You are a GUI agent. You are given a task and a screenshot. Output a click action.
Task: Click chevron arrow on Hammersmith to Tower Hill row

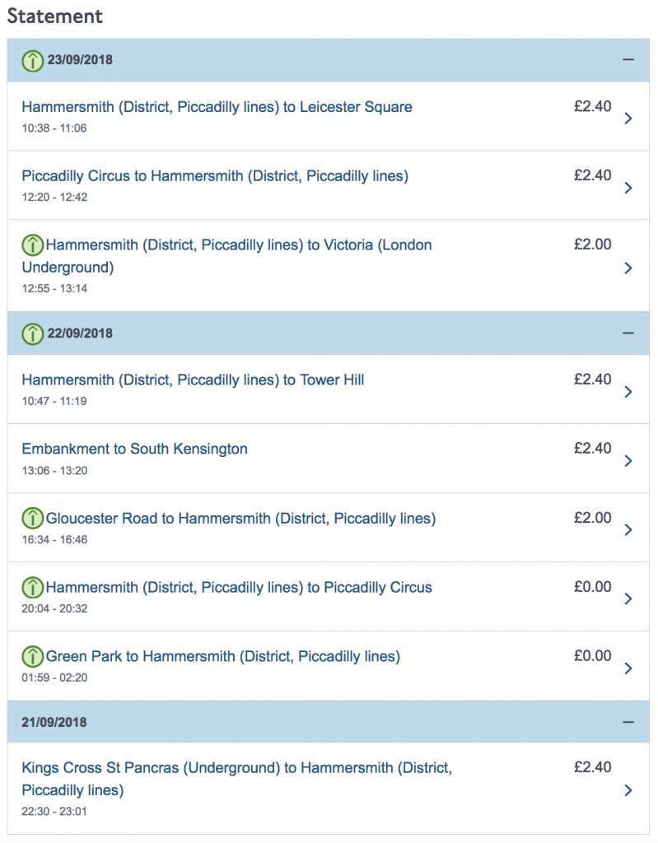point(628,392)
